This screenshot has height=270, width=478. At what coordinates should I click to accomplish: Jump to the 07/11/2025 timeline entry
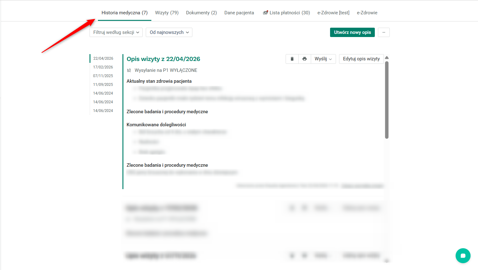103,76
